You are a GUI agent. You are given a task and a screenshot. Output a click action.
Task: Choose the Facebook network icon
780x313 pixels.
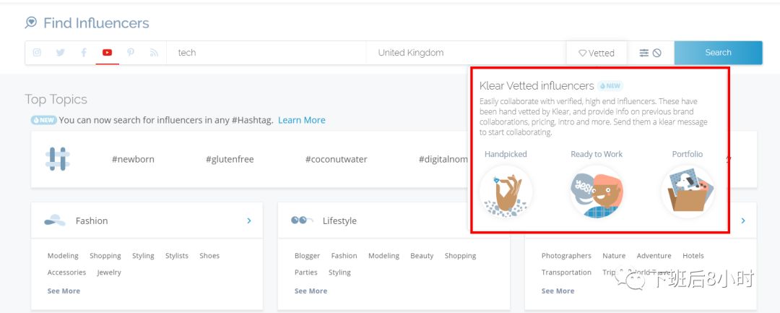84,53
